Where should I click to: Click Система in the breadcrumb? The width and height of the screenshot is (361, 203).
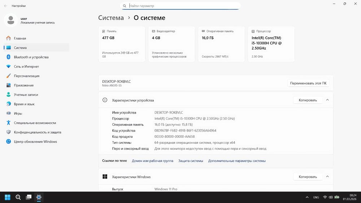pyautogui.click(x=111, y=18)
